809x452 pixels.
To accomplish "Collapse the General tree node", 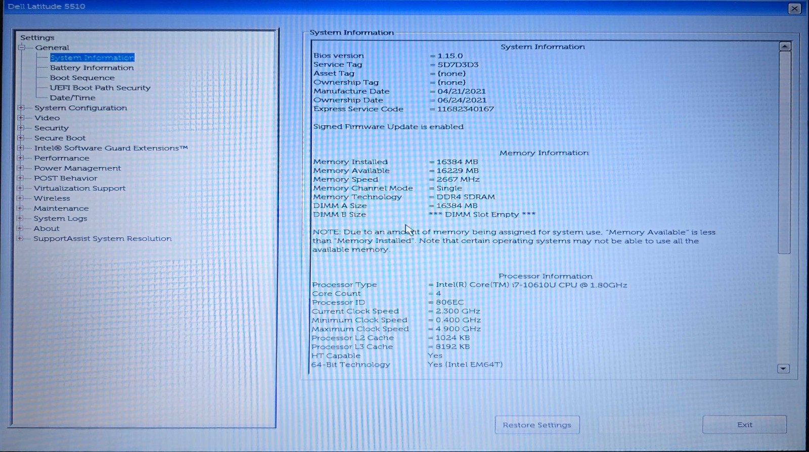I will point(22,47).
